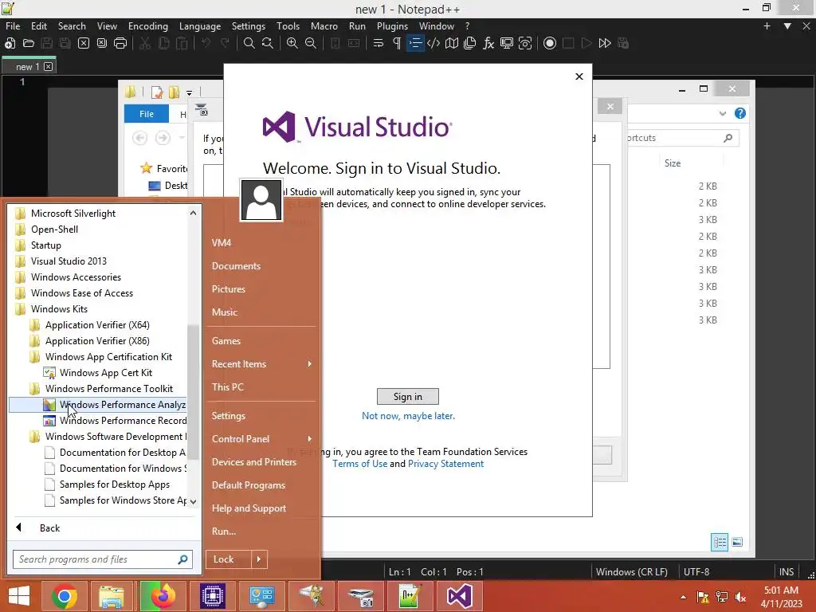Close the 'new 1' tab with its X
This screenshot has width=816, height=612.
click(49, 67)
